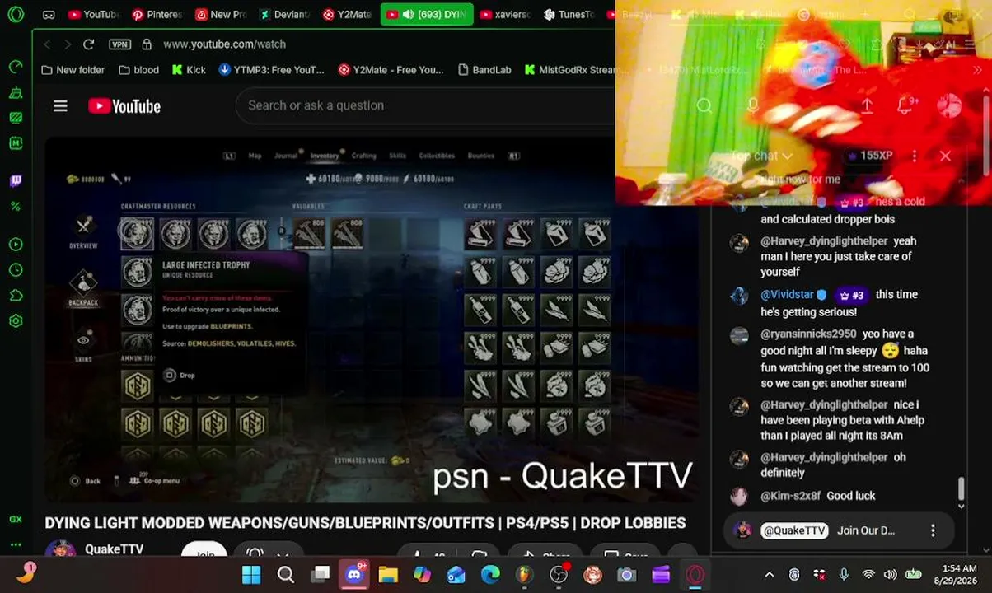This screenshot has width=992, height=593.
Task: Go back to previous page
Action: (47, 44)
